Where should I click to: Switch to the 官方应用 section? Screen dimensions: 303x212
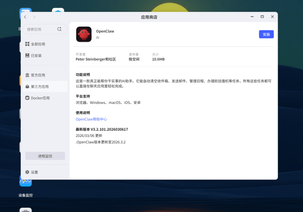tap(38, 75)
